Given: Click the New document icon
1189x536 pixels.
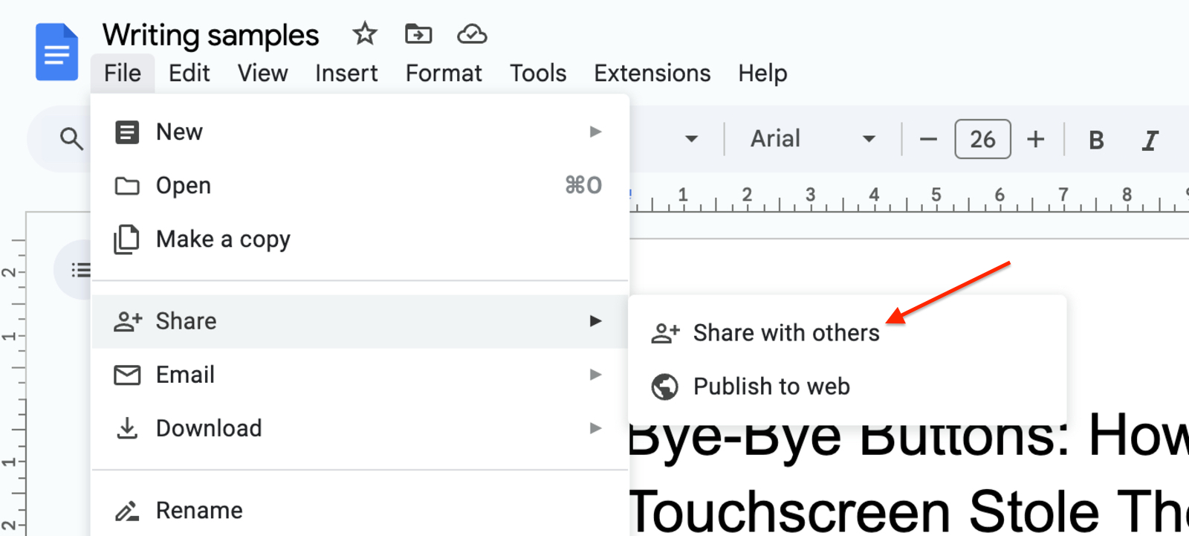Looking at the screenshot, I should [127, 132].
